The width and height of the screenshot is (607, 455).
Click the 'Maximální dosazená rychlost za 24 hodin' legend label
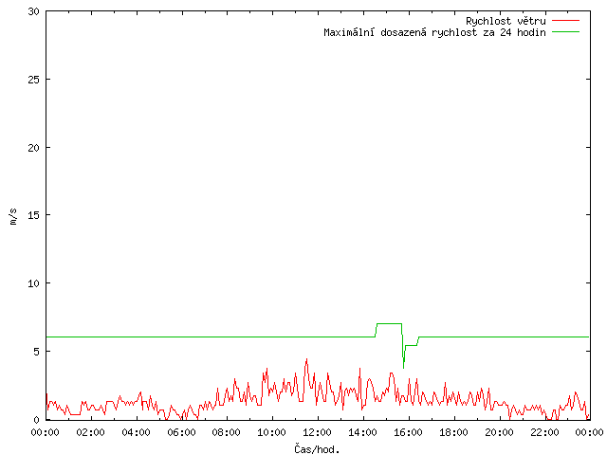(x=434, y=32)
